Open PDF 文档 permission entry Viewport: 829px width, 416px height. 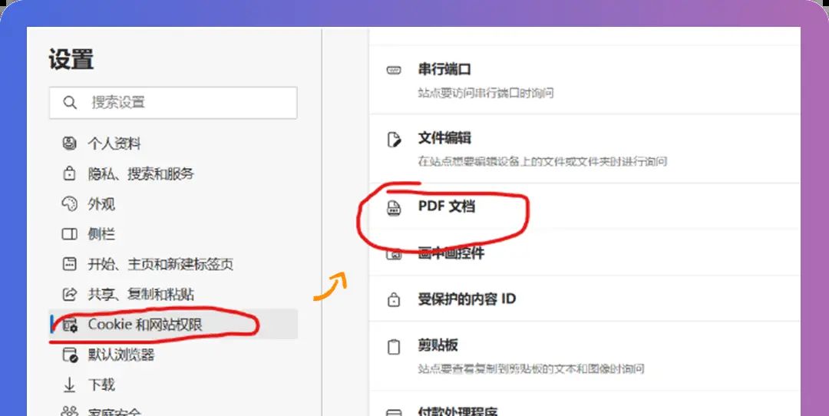[x=585, y=206]
